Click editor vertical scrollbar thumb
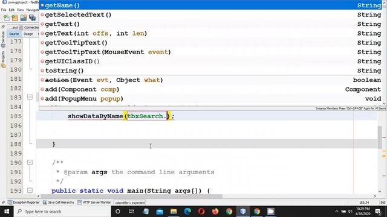Image resolution: width=387 pixels, height=217 pixels. click(380, 137)
